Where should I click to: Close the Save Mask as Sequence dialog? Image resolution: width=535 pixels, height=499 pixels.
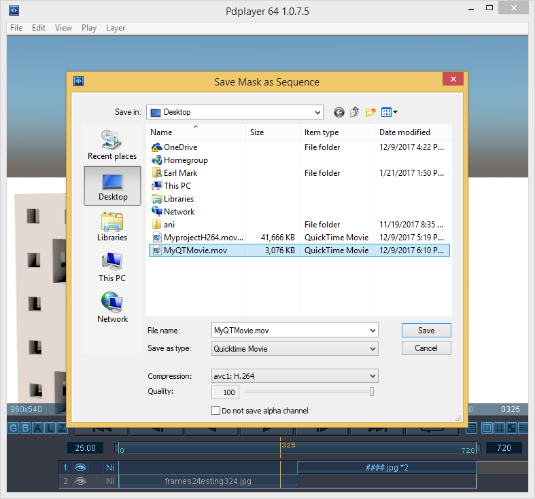(x=453, y=79)
